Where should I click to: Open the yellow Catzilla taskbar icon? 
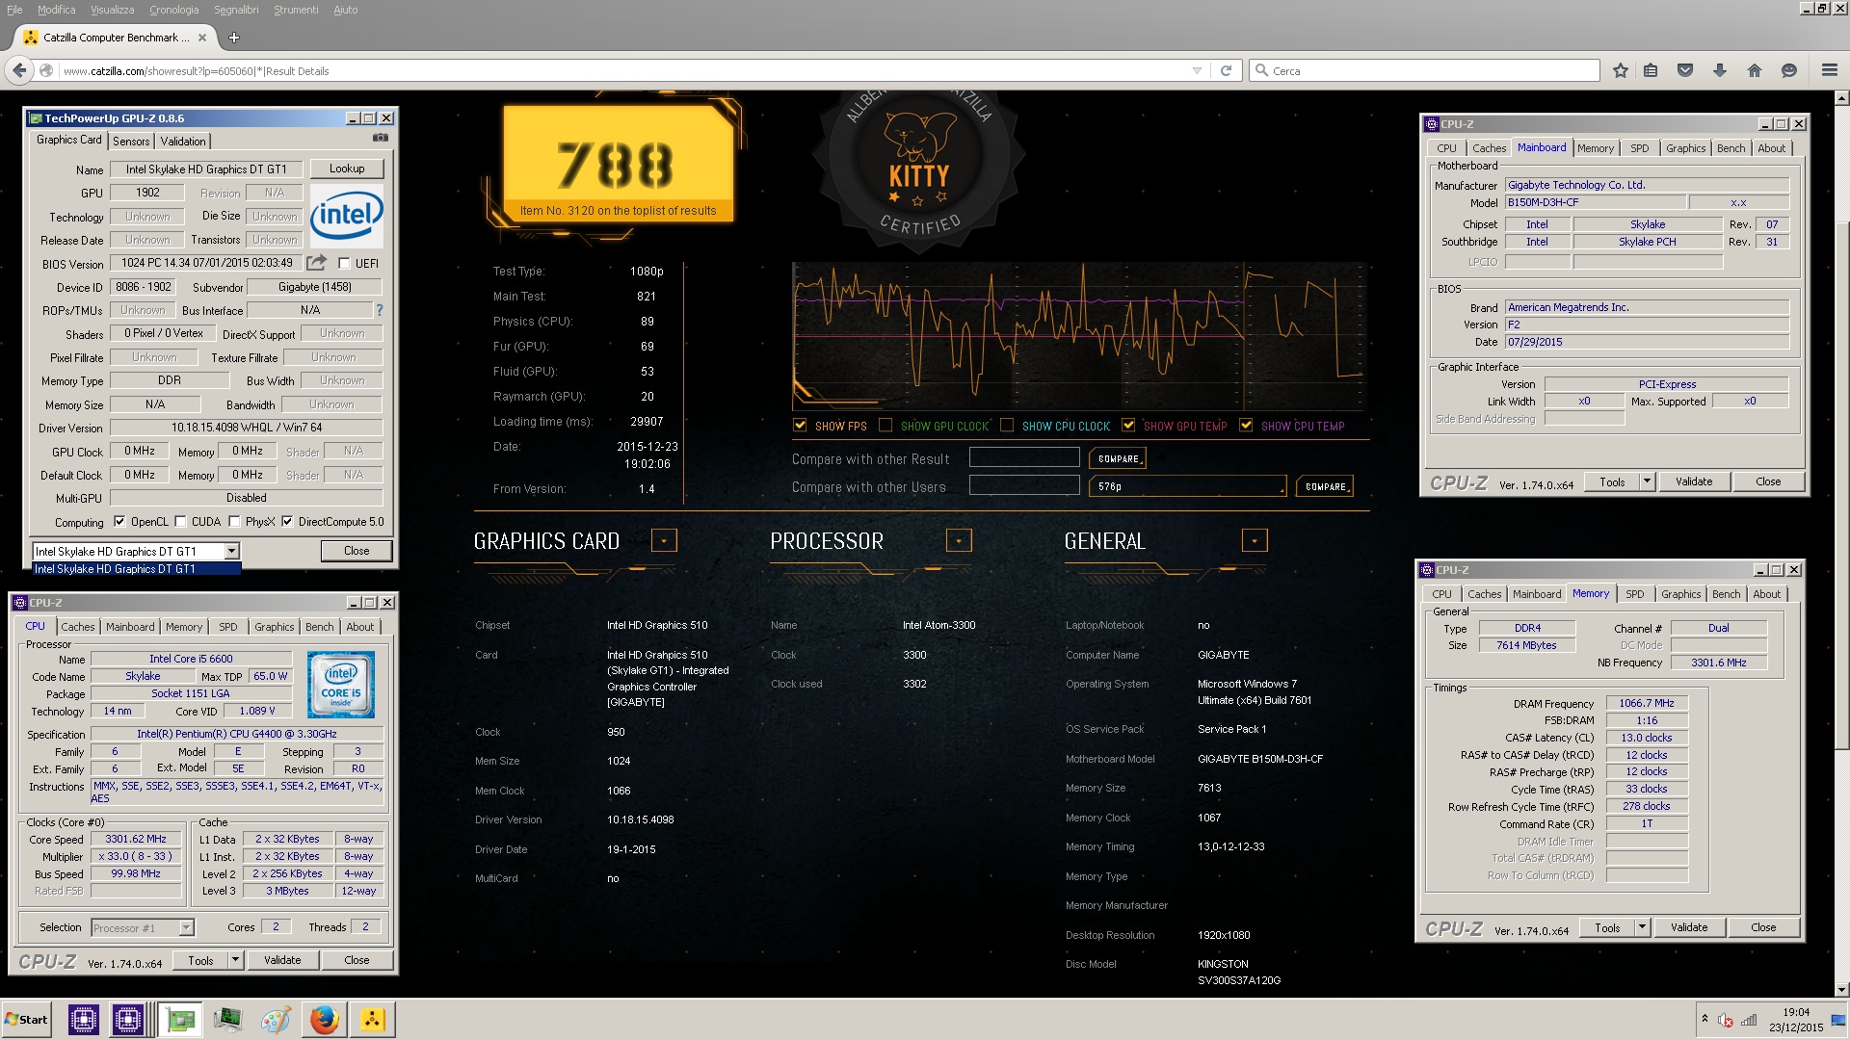point(372,1019)
